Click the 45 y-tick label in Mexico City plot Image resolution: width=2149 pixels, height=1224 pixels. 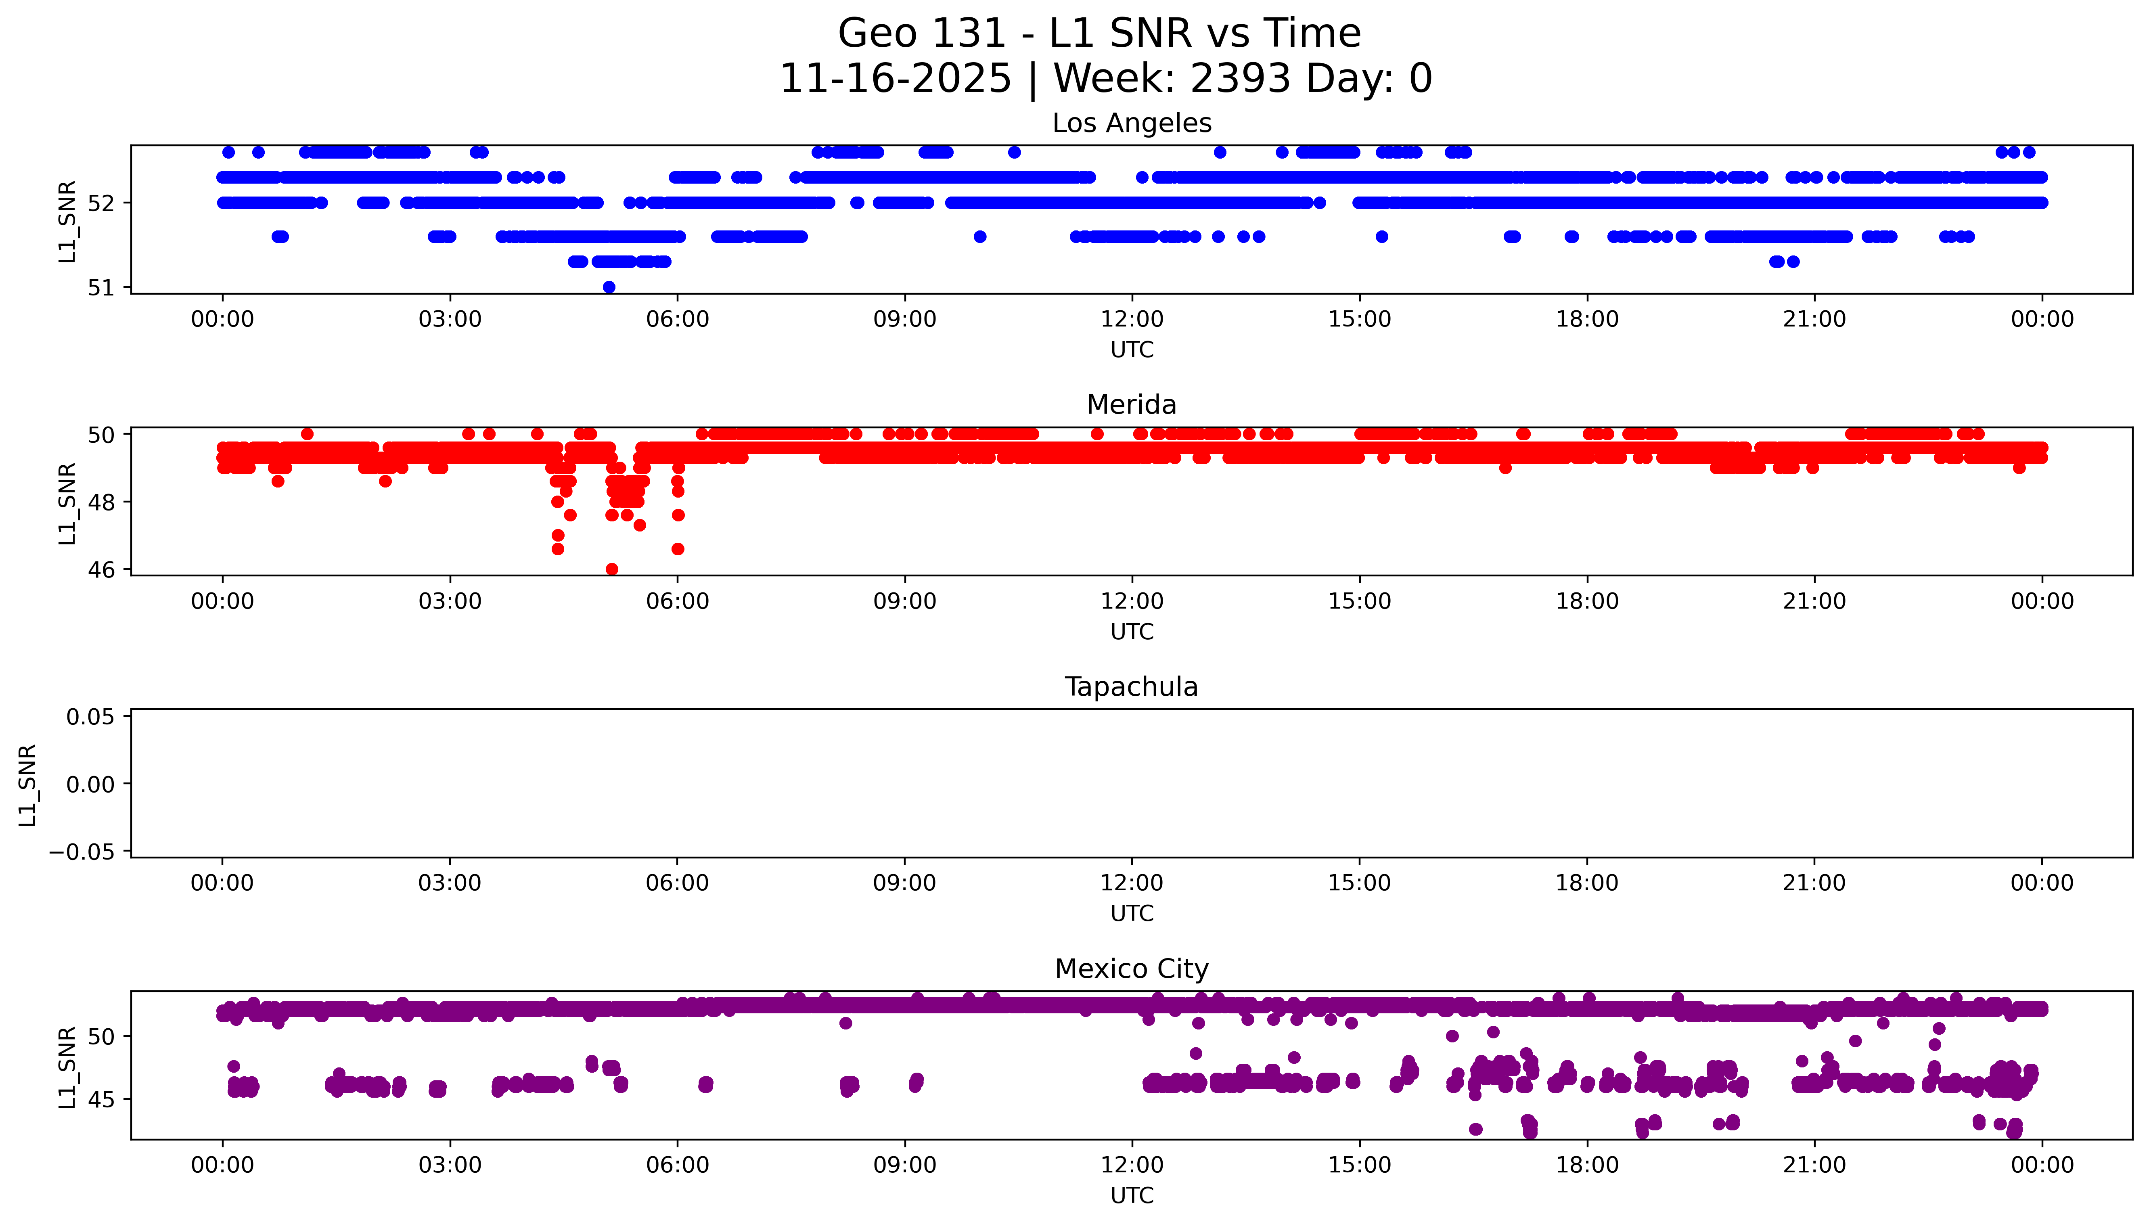click(101, 1100)
